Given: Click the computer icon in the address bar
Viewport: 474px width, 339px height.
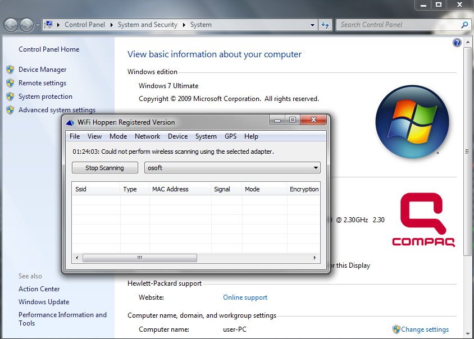Looking at the screenshot, I should coord(48,25).
